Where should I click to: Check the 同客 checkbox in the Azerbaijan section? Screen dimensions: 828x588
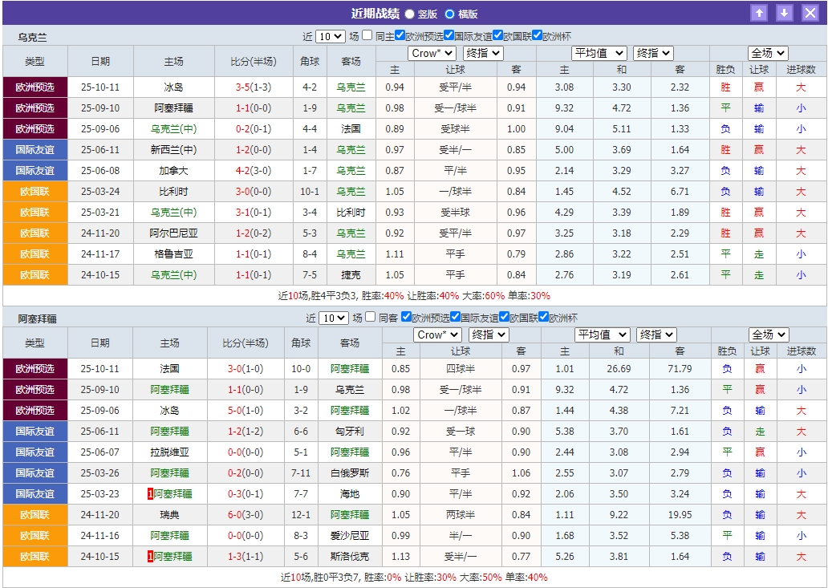coord(369,317)
